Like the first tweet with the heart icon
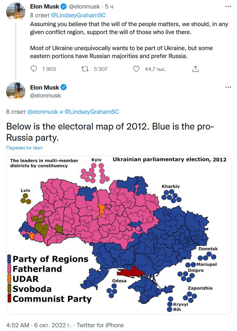The height and width of the screenshot is (331, 237). (136, 69)
